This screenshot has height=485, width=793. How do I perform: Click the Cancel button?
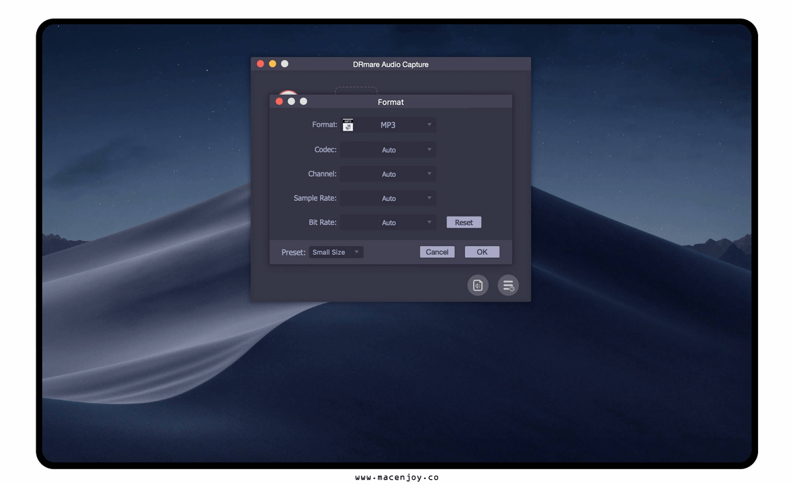[437, 252]
